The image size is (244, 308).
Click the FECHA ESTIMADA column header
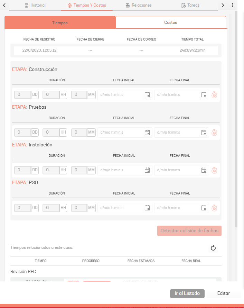pos(141,261)
